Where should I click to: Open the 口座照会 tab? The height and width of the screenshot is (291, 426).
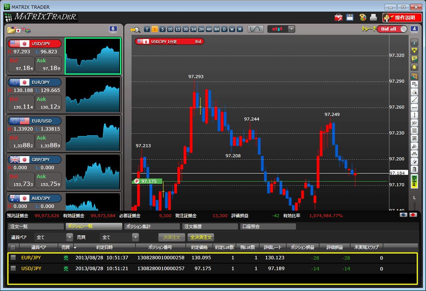(268, 226)
